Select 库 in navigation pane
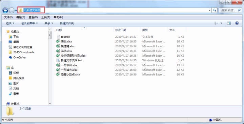Viewport: 244px width, 124px height. (12, 68)
